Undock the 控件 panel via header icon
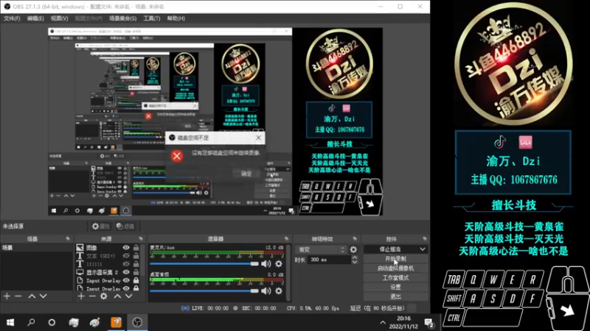Screen dimensions: 590x331 [x=425, y=238]
